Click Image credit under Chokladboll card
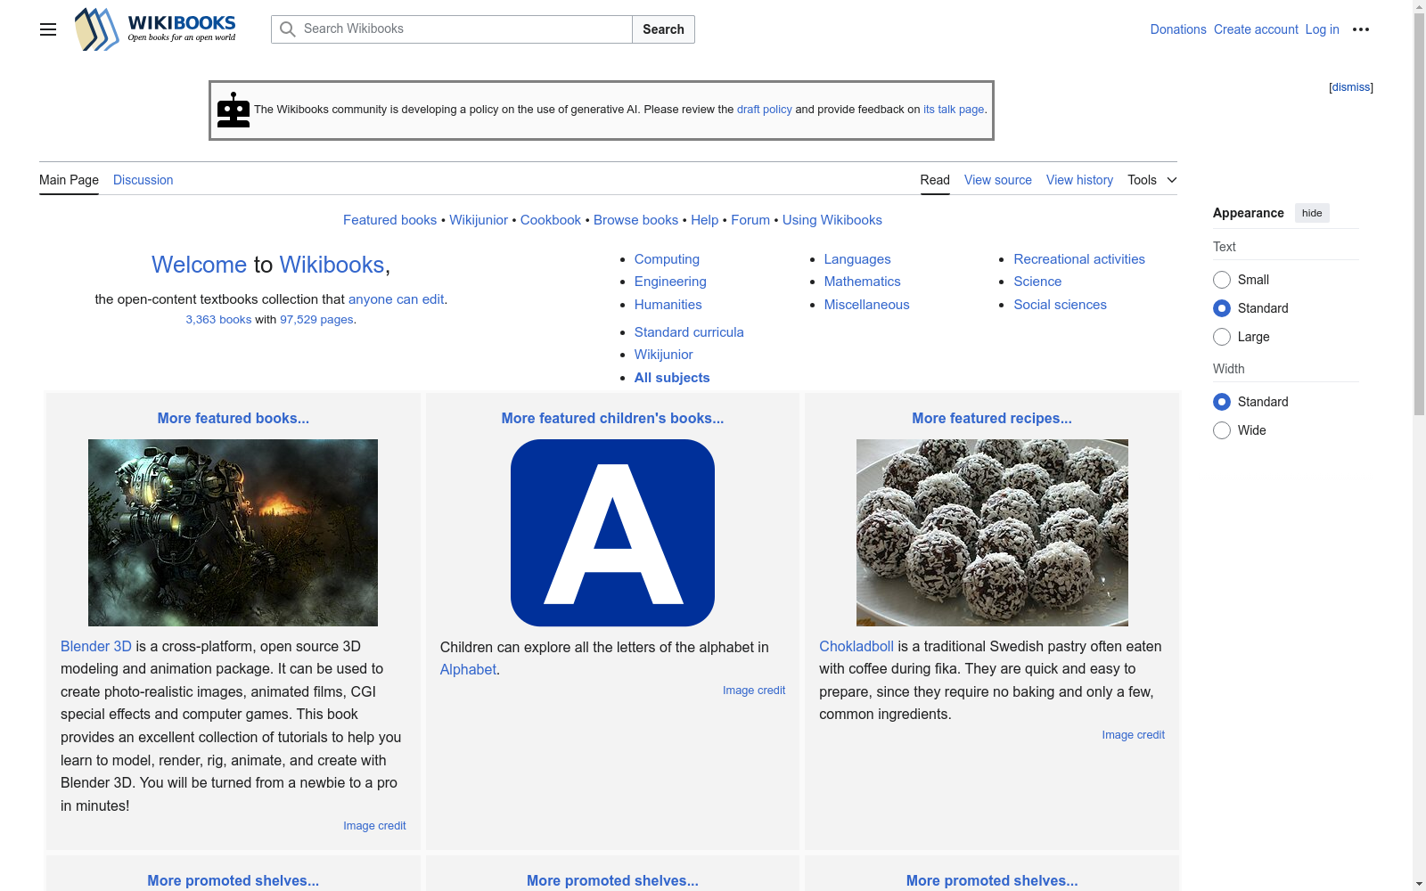The height and width of the screenshot is (891, 1426). 1133,735
